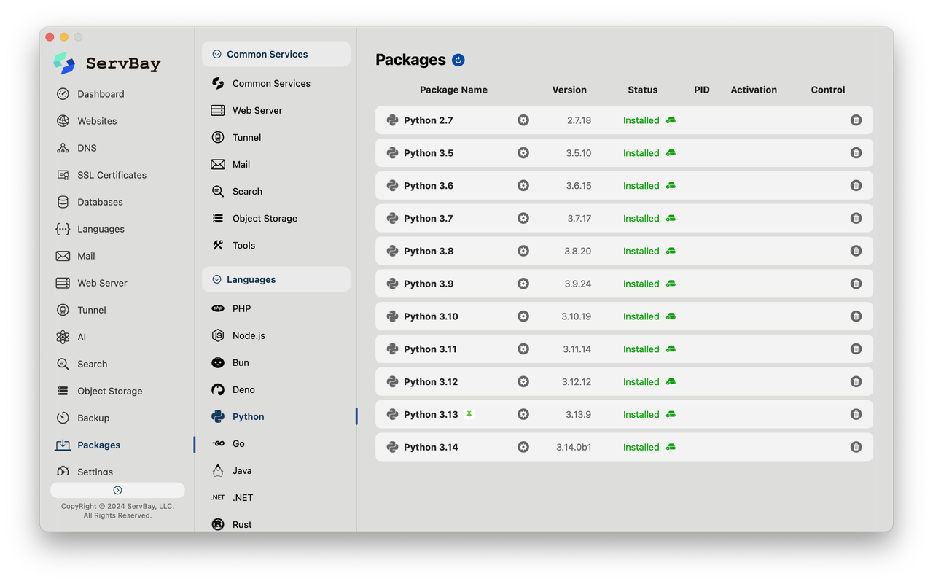
Task: Remove Python 3.11 with its trash icon
Action: [x=856, y=349]
